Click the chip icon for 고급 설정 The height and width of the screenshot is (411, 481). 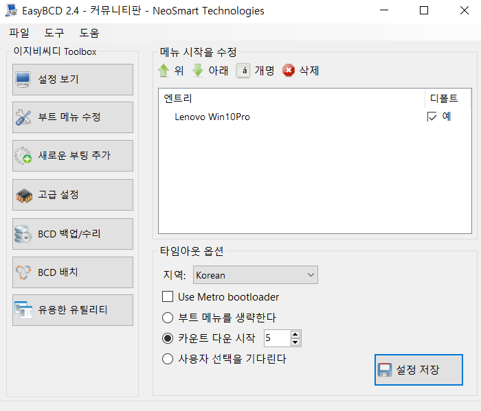pos(24,196)
